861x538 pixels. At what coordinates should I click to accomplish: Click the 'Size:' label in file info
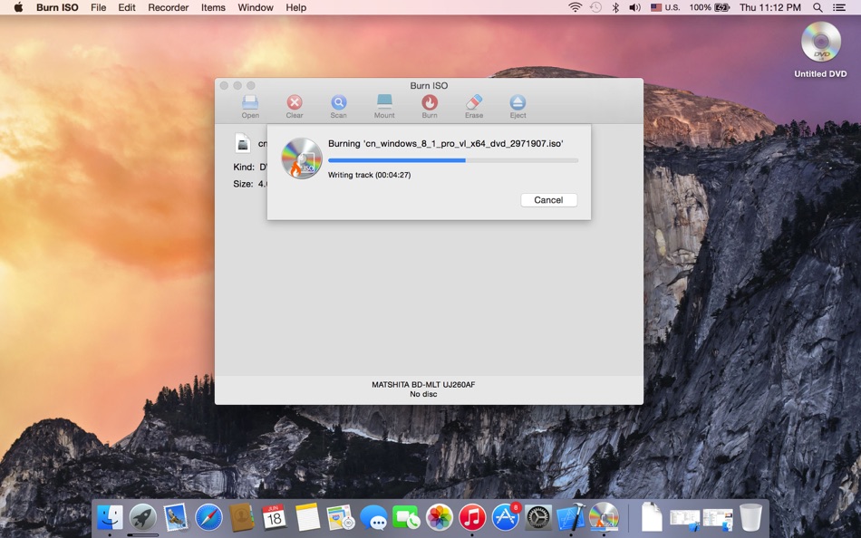click(243, 184)
